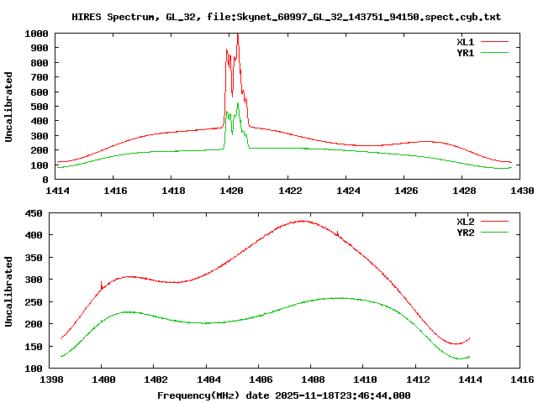Click the small red spike near 1409 MHz
This screenshot has width=538, height=403.
338,233
